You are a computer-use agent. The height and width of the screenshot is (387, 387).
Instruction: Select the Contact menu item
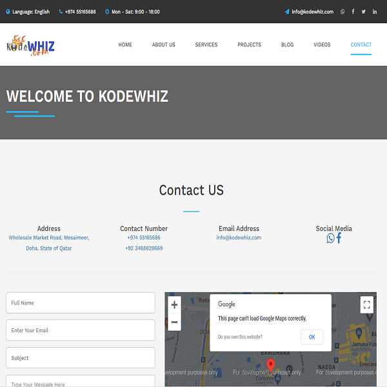pyautogui.click(x=361, y=45)
